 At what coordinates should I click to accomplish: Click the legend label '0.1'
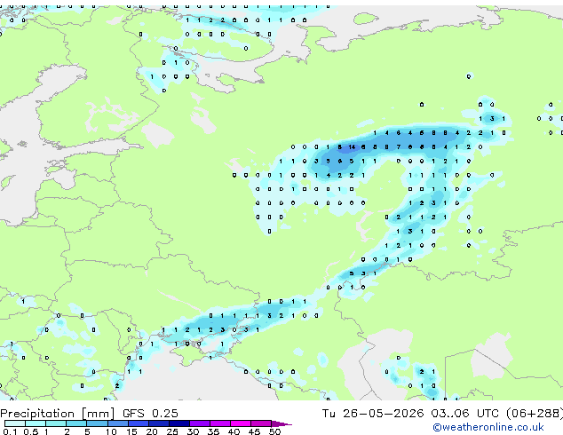[x=10, y=431]
